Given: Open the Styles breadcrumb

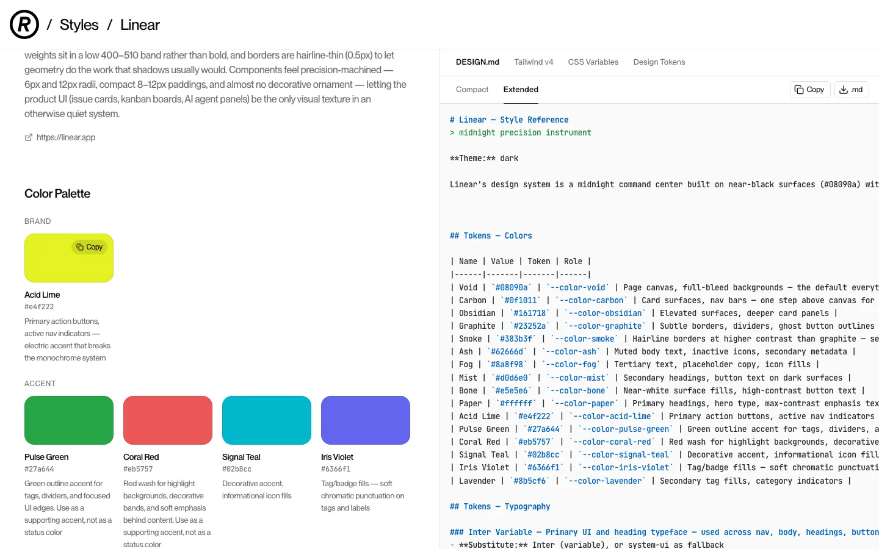Looking at the screenshot, I should [79, 25].
